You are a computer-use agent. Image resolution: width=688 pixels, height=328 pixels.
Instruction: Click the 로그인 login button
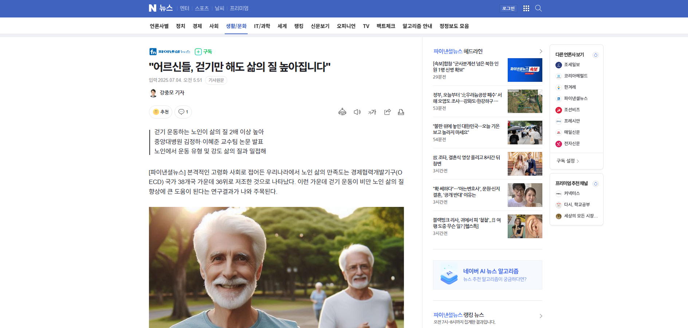click(x=508, y=8)
